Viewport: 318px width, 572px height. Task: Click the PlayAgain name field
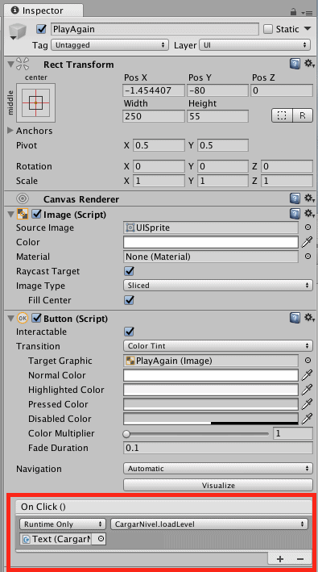pos(155,29)
